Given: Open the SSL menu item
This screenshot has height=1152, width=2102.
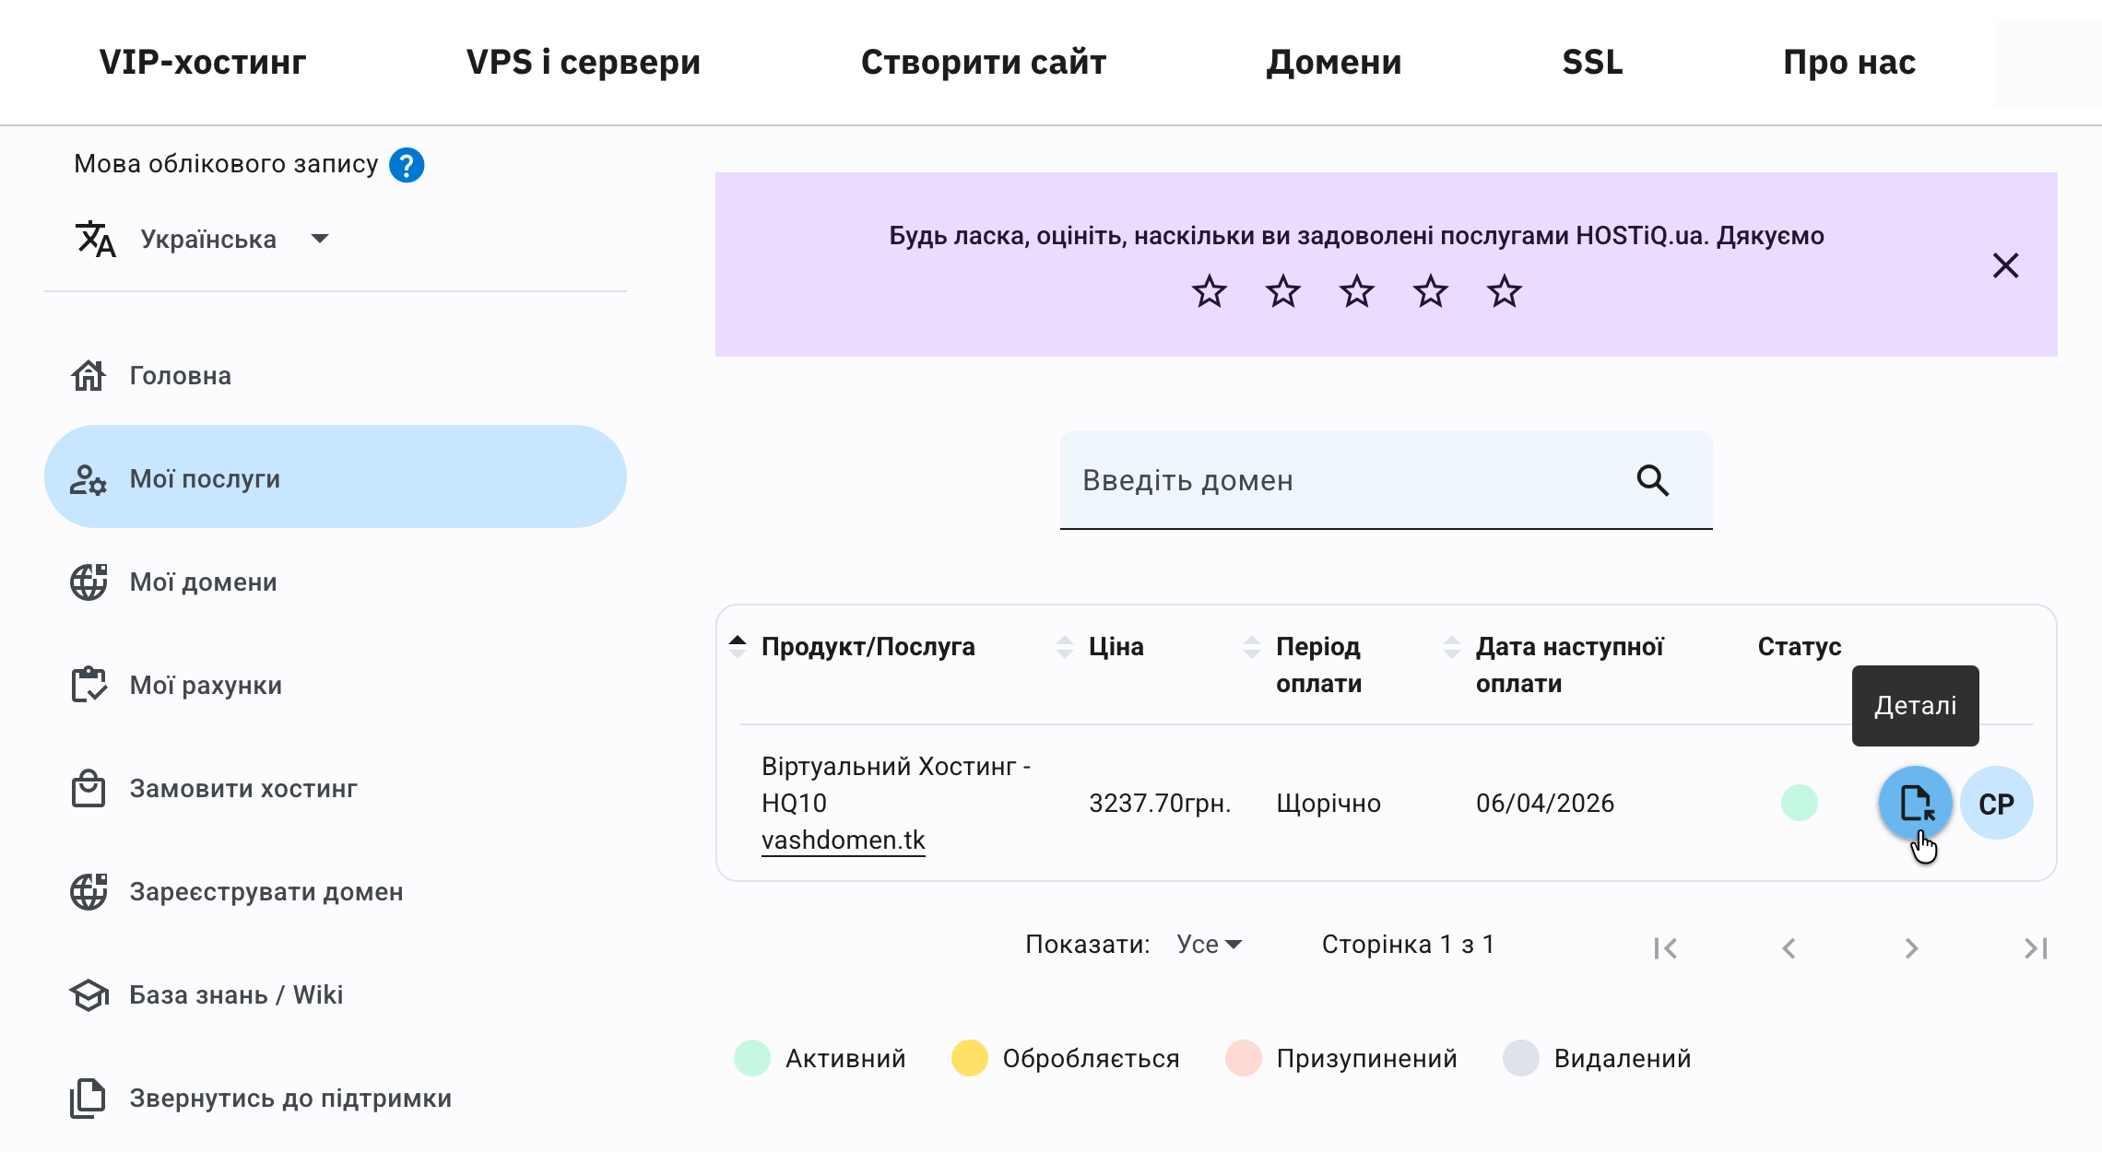Looking at the screenshot, I should 1592,62.
